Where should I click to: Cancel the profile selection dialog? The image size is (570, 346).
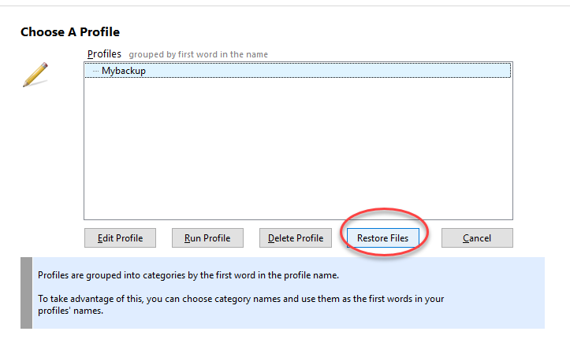(477, 238)
